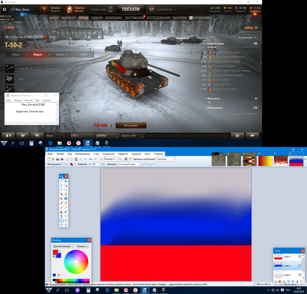This screenshot has width=307, height=294.
Task: Select the Recolor tool
Action: pyautogui.click(x=66, y=212)
